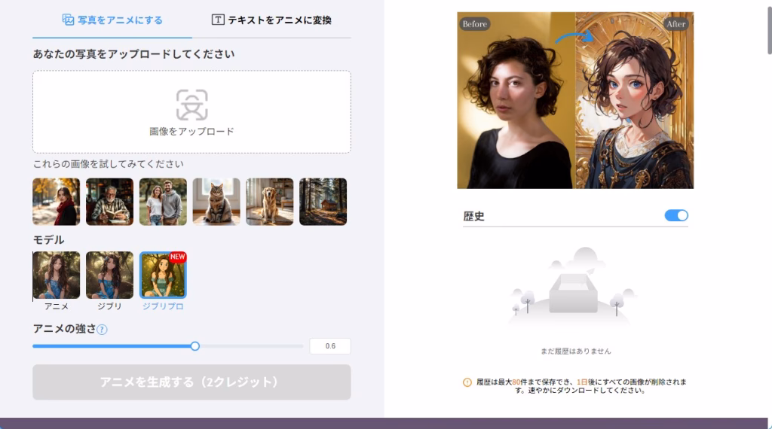Screen dimensions: 772x429
Task: Choose the ジブリプロ model marked NEW
Action: point(163,275)
